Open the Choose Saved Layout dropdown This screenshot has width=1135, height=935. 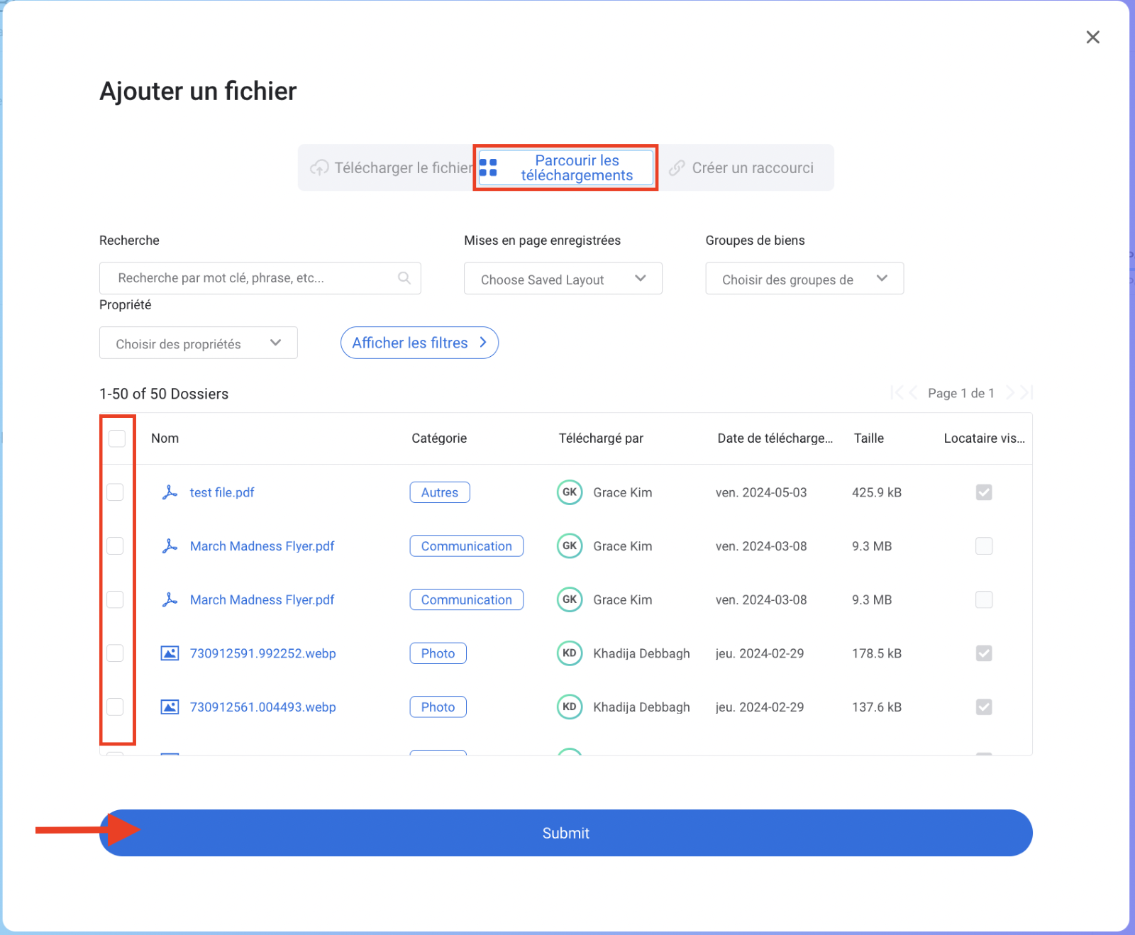tap(563, 279)
